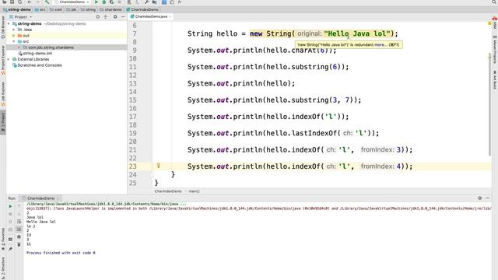The image size is (498, 280).
Task: Click CharIndexDemo class in the navigation bar
Action: point(142,9)
